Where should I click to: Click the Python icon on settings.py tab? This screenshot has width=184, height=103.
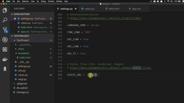pyautogui.click(x=58, y=9)
